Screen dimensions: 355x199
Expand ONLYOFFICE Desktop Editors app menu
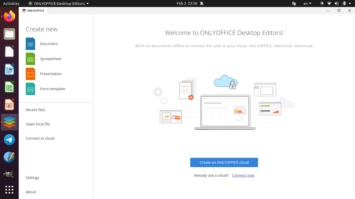[x=58, y=3]
